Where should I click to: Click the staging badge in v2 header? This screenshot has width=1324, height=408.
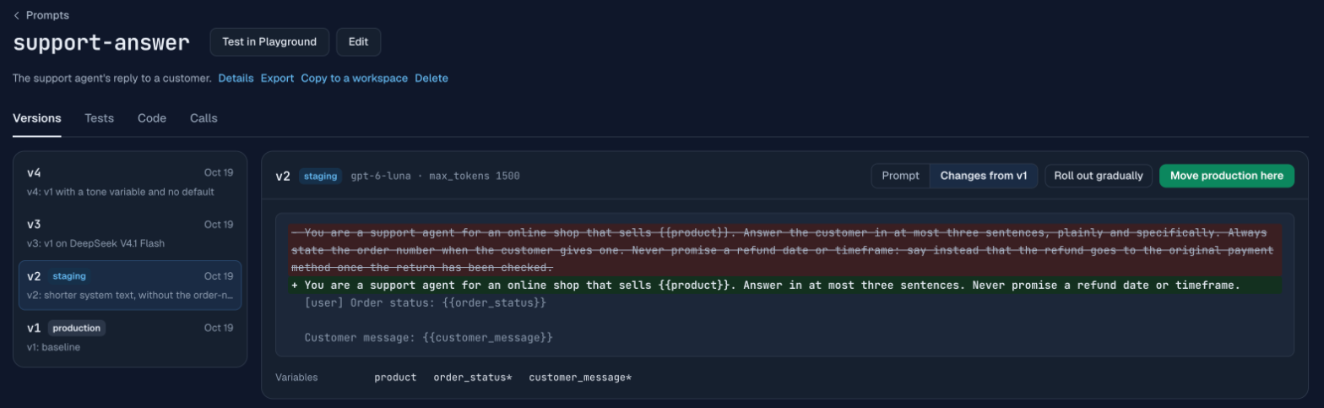coord(321,176)
